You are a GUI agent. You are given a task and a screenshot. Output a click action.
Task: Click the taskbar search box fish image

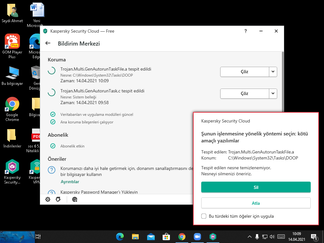point(17,237)
